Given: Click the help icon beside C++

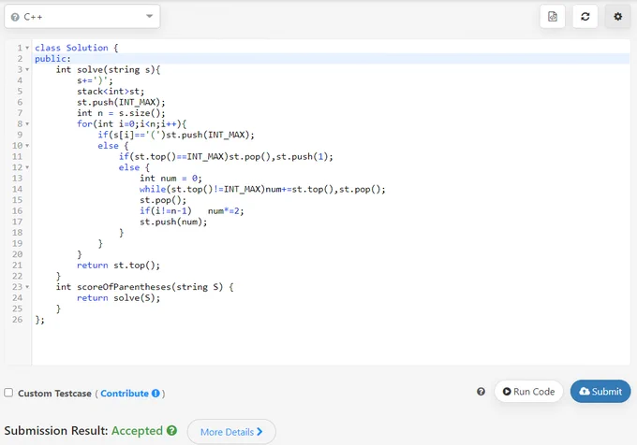Looking at the screenshot, I should pos(15,17).
